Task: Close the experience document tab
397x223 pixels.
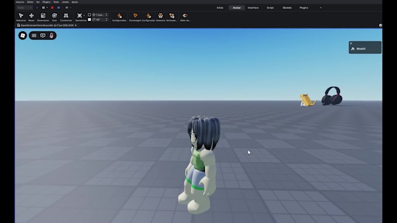Action: pyautogui.click(x=75, y=25)
